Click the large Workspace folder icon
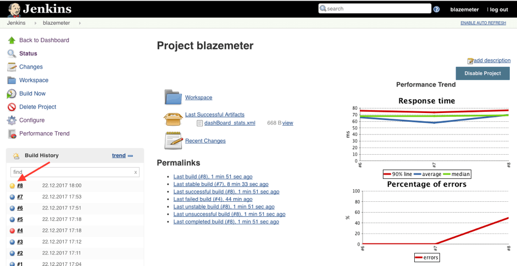This screenshot has height=266, width=517. 173,97
